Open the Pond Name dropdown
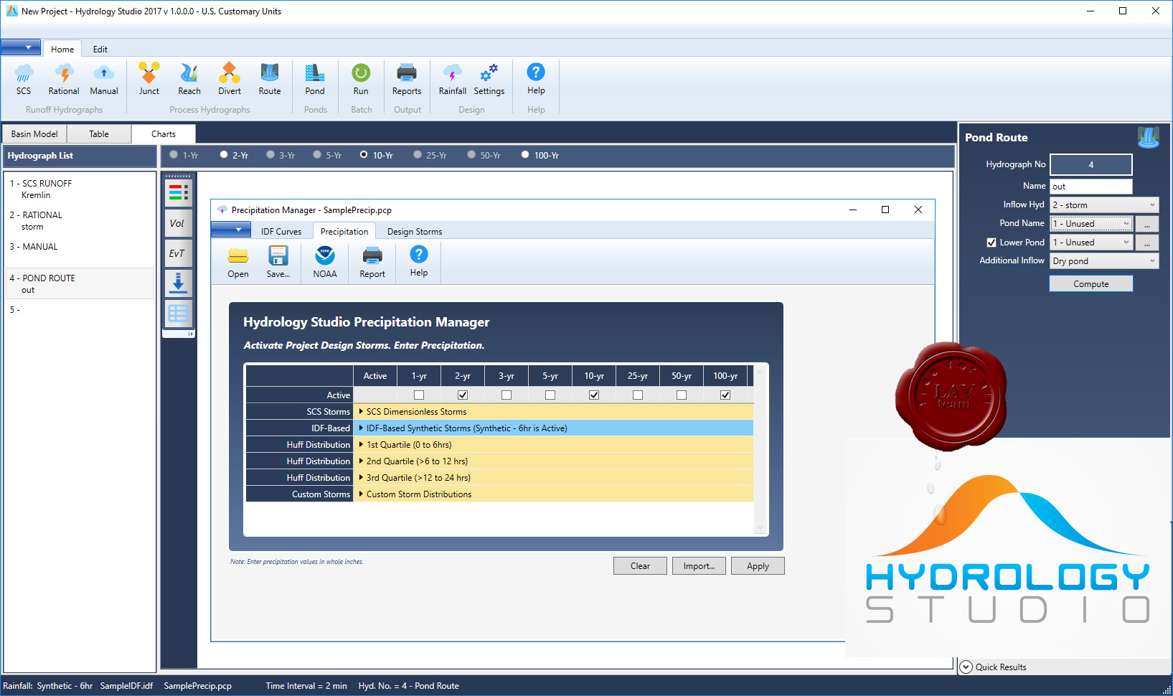This screenshot has height=696, width=1173. pos(1091,224)
